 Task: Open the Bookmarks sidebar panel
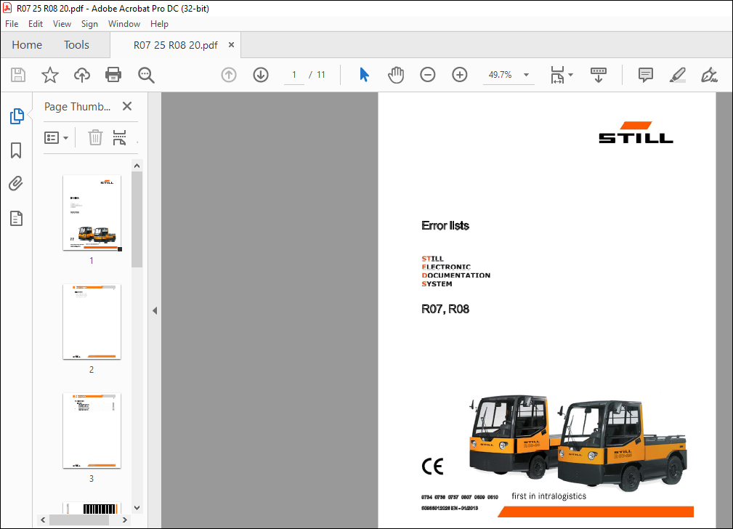pyautogui.click(x=16, y=150)
